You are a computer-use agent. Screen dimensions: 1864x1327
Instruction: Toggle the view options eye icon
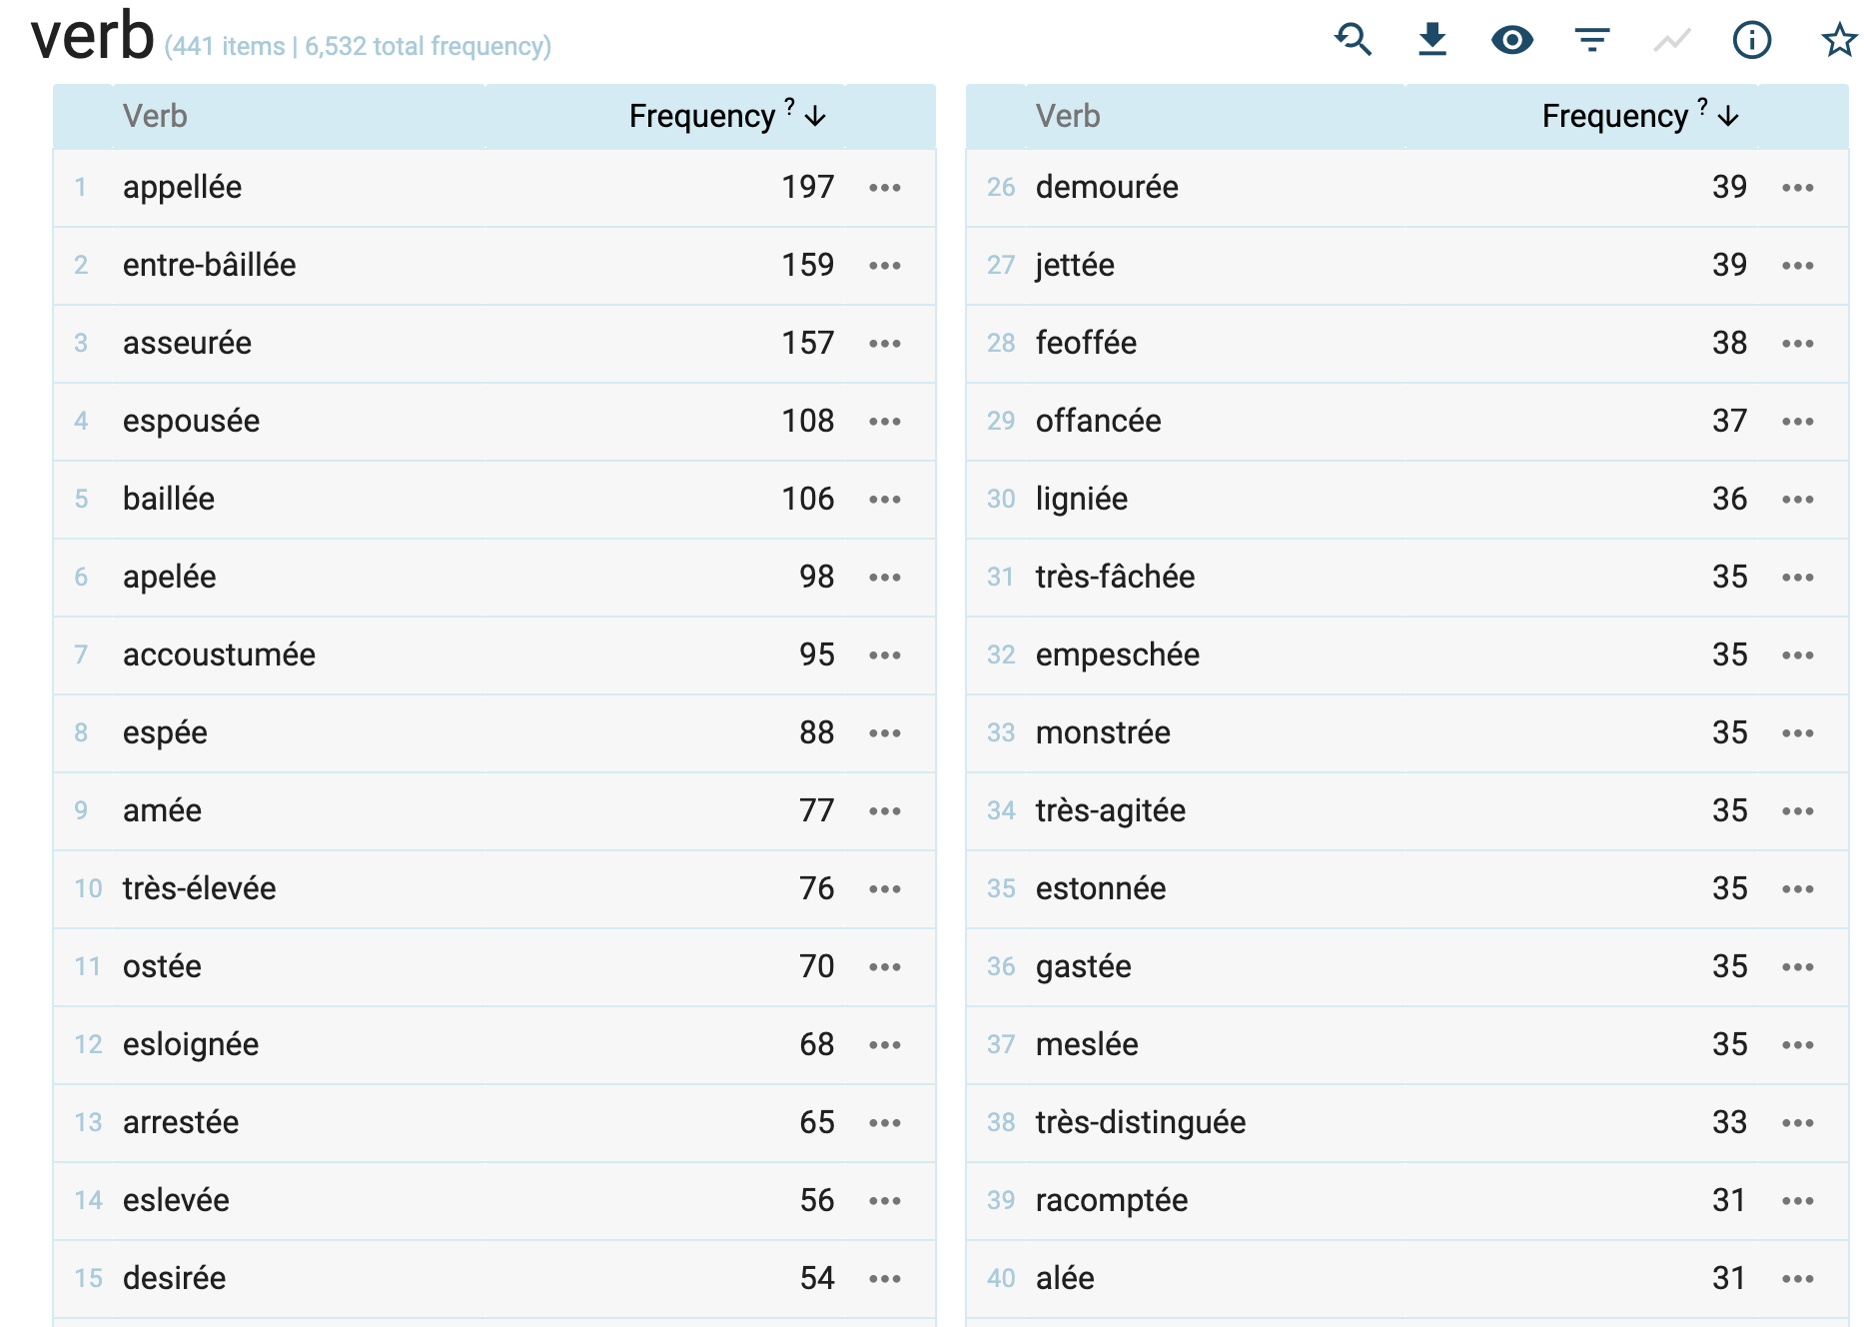[1512, 40]
